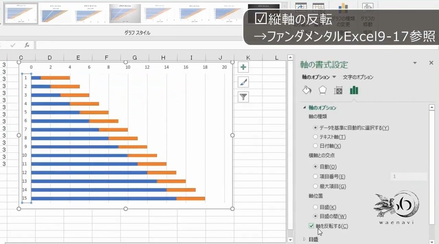Click the worksheet vertical scrollbar up arrow

pos(290,58)
